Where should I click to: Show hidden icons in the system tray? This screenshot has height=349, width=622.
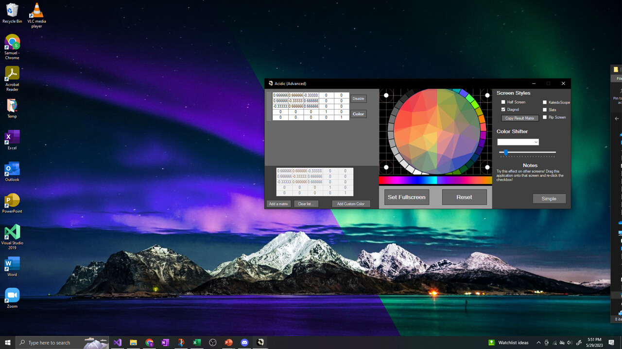538,342
